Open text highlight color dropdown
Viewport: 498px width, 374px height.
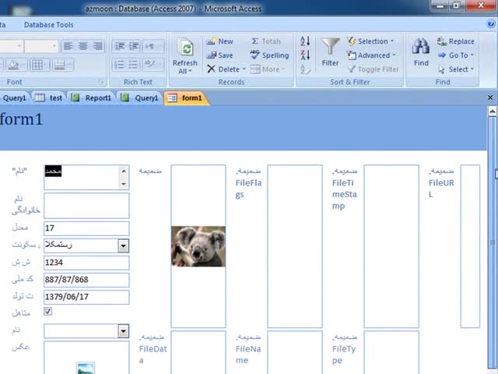153,65
